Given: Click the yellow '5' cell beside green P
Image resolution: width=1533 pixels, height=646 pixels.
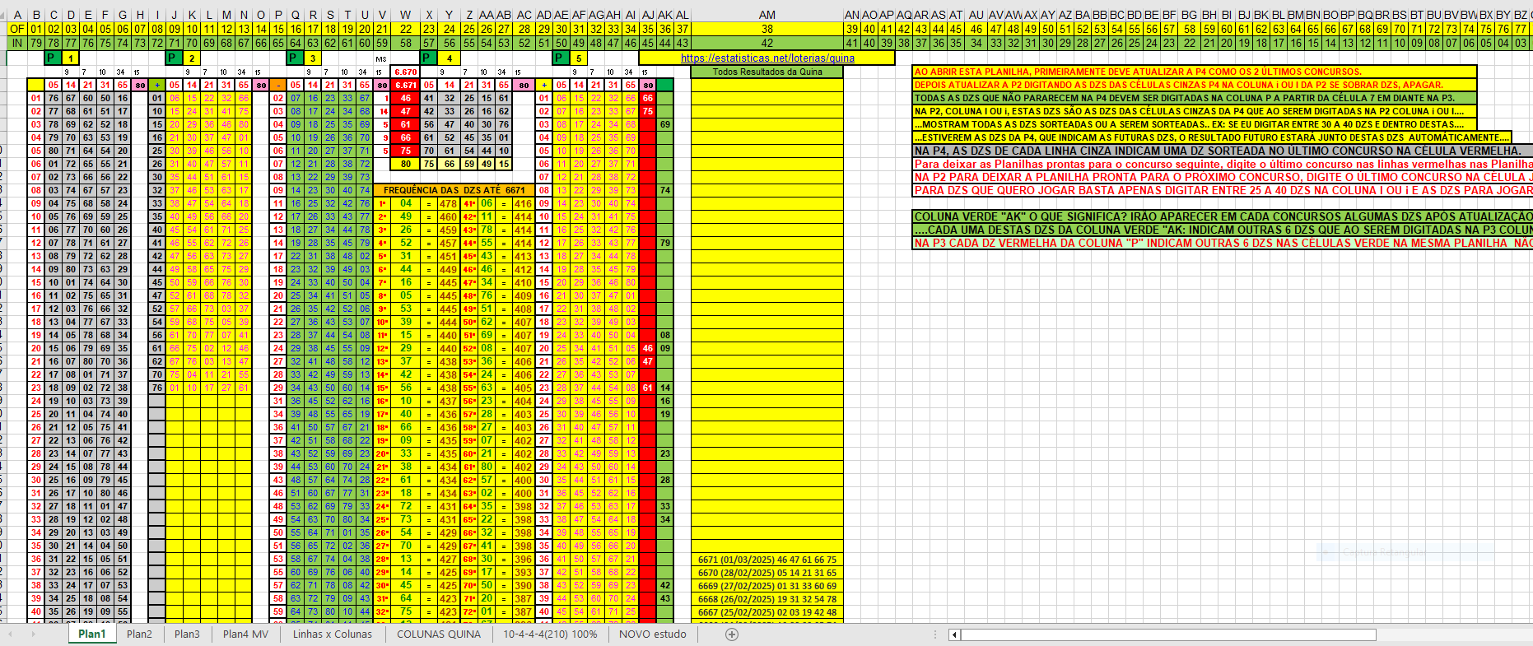Looking at the screenshot, I should click(x=579, y=58).
